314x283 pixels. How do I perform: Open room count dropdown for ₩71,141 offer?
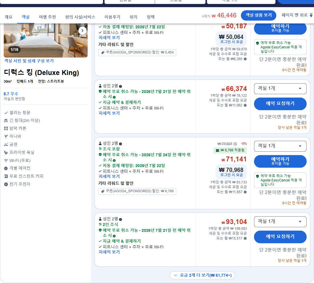pos(280,146)
